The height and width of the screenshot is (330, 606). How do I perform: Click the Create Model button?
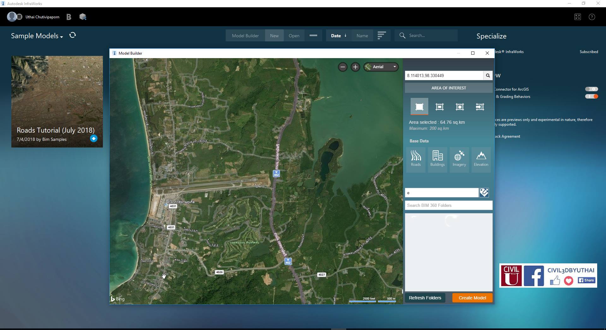click(472, 298)
